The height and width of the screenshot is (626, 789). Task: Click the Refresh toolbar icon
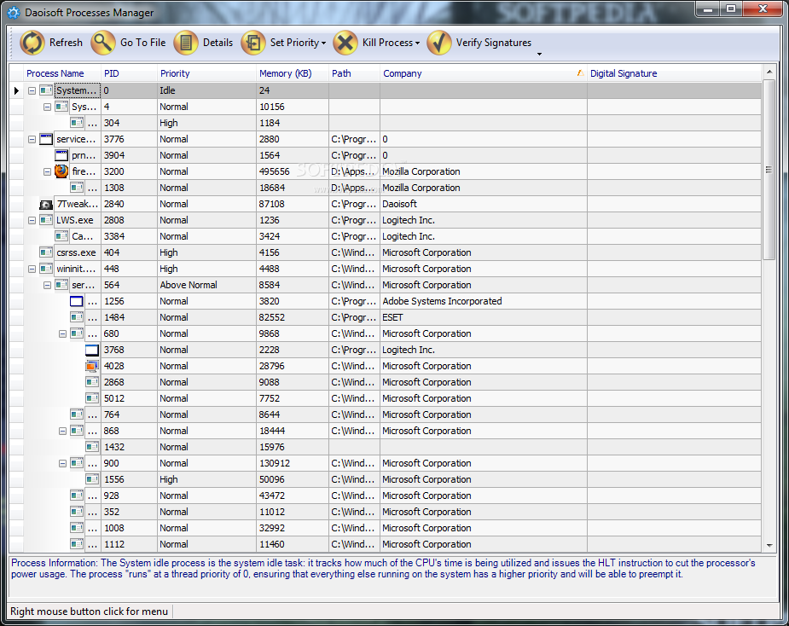(32, 43)
